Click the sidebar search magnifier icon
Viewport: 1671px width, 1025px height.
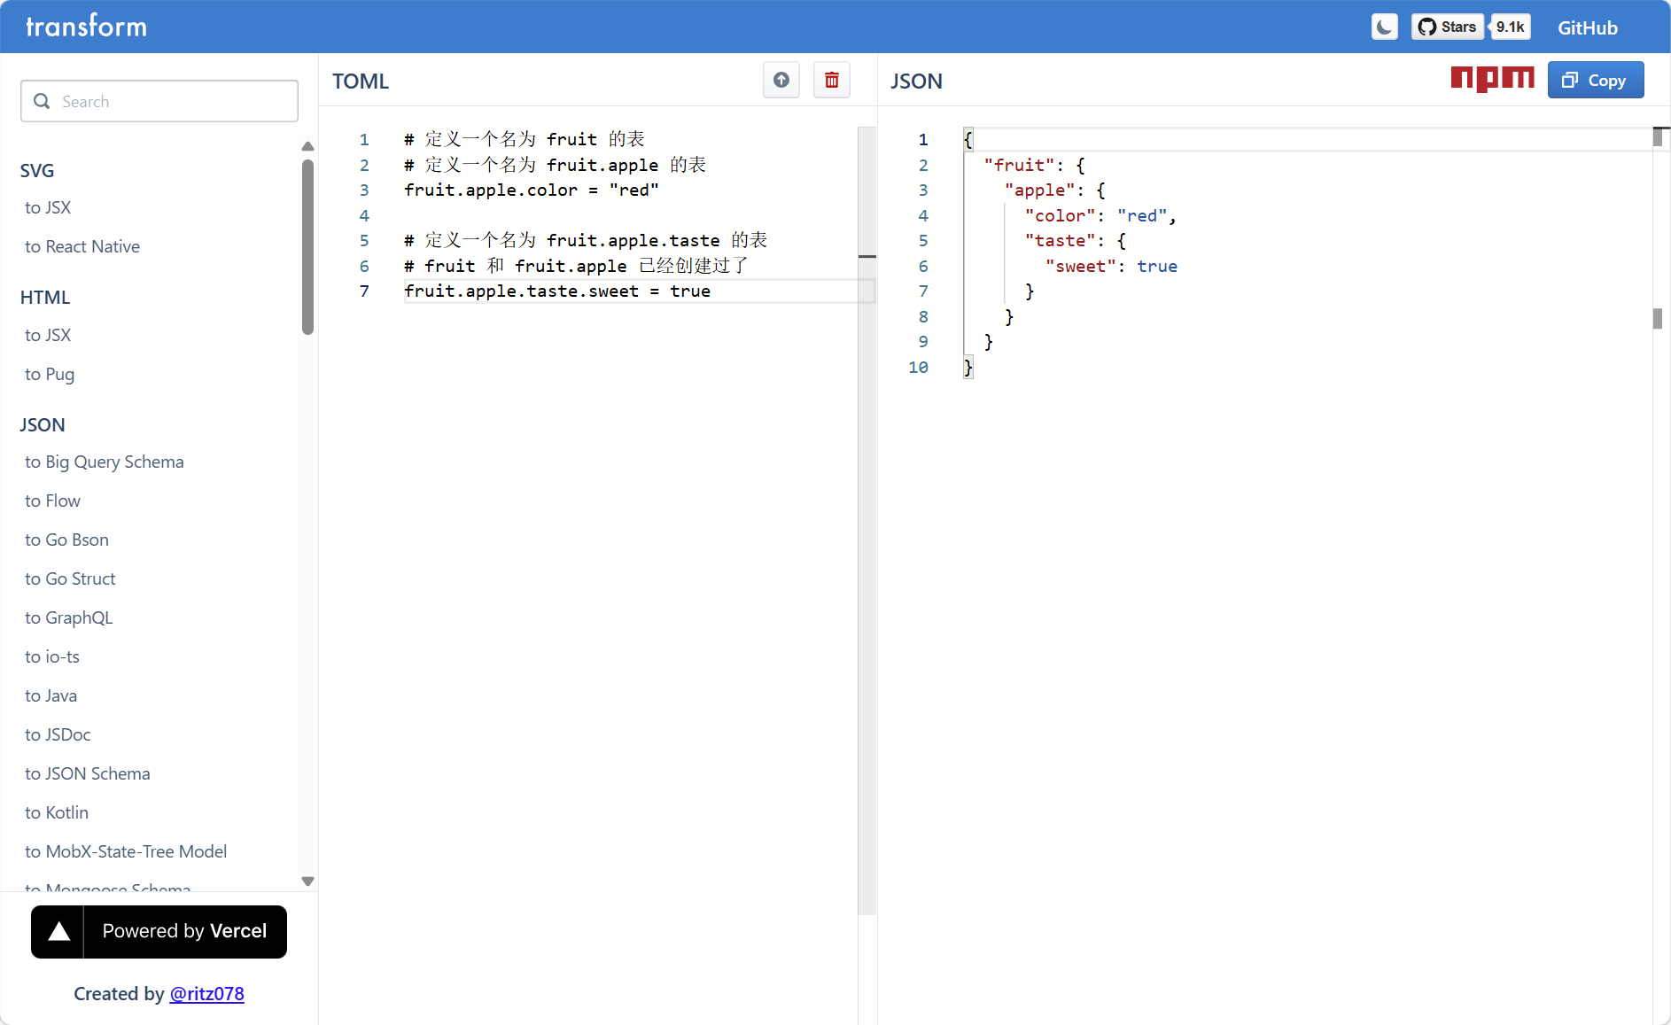click(x=42, y=102)
